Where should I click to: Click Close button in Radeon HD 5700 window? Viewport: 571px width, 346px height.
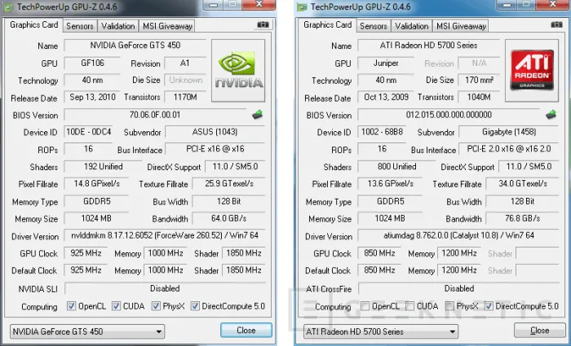click(x=540, y=331)
